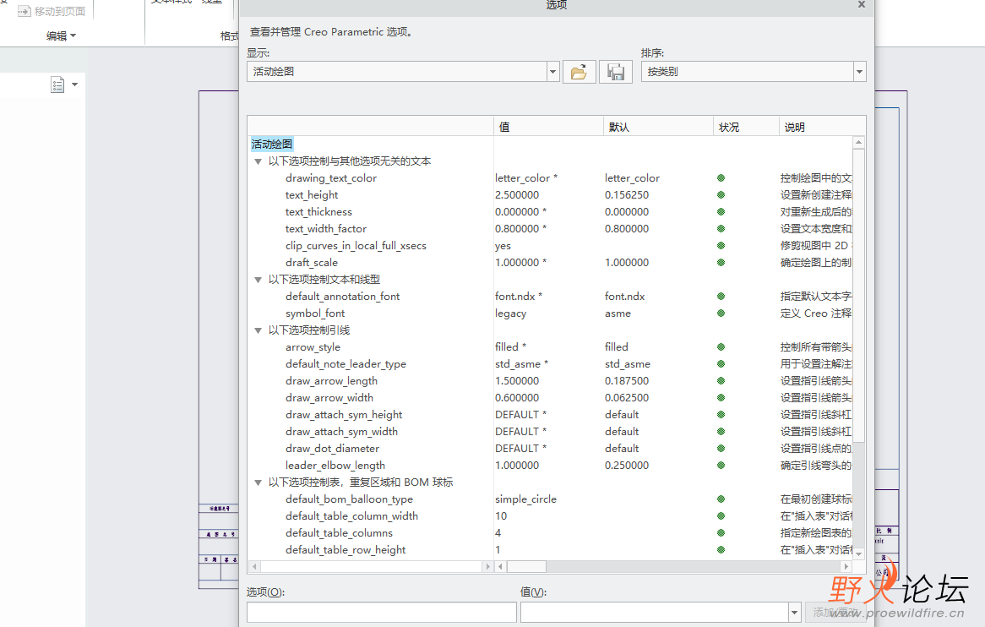Select the draw_attach_sym_height option
The width and height of the screenshot is (985, 627).
(344, 415)
